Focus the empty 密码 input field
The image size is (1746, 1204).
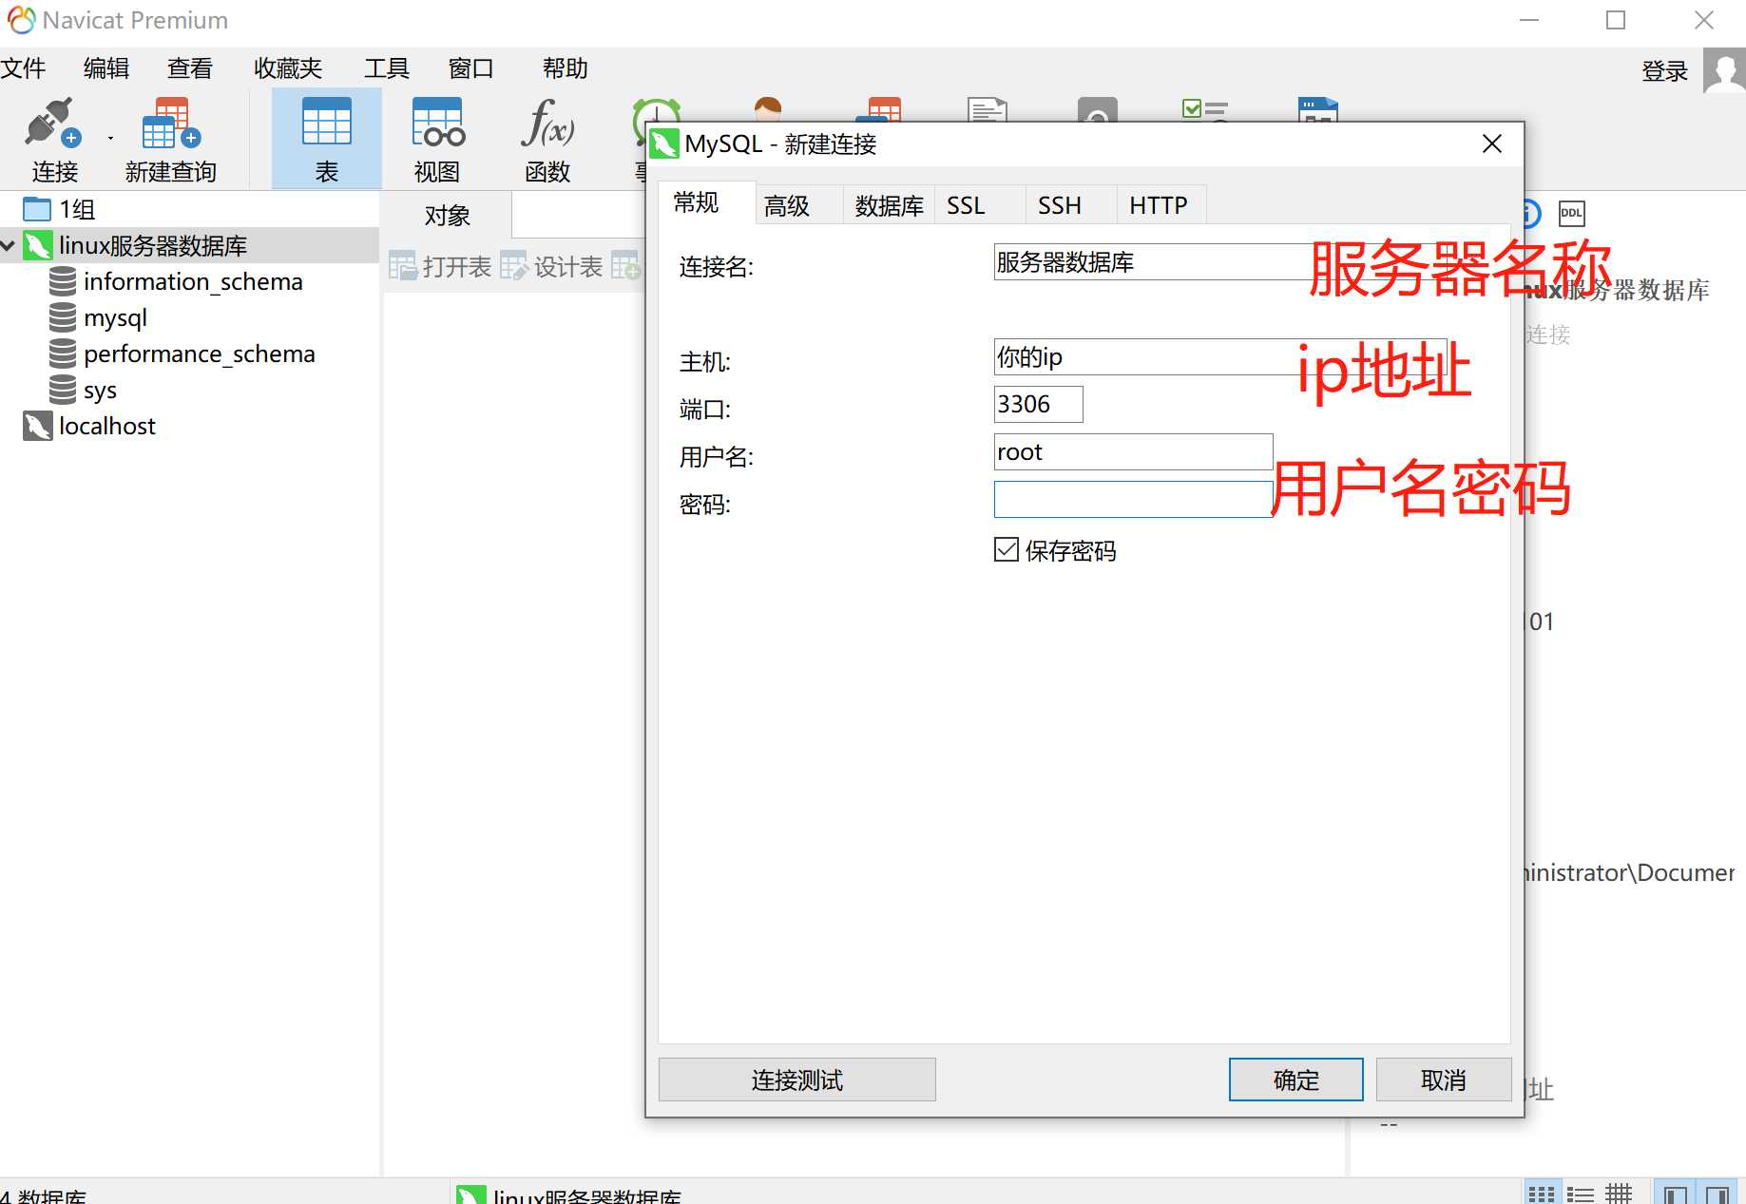(1133, 499)
